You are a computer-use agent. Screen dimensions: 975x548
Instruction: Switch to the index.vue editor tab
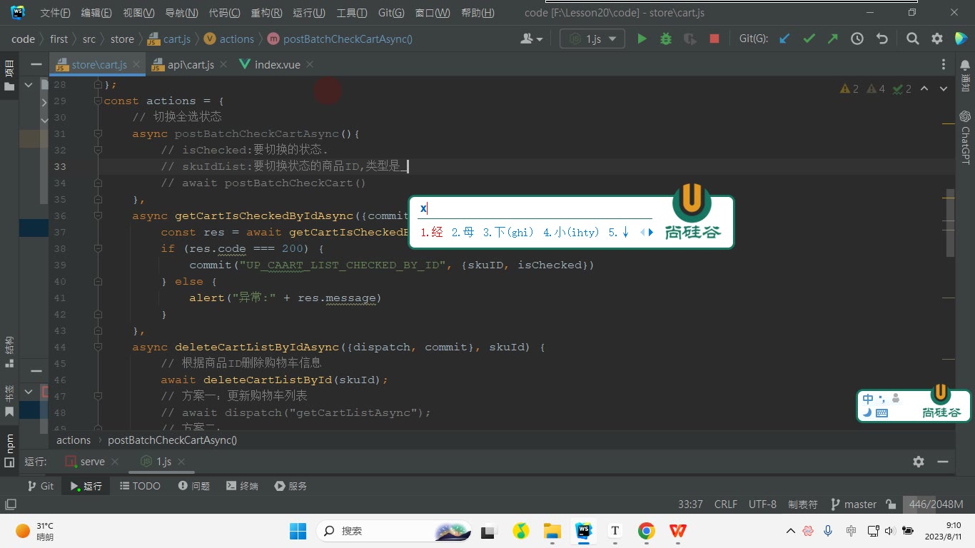[x=277, y=64]
